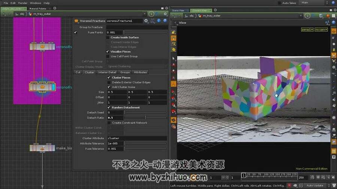The image size is (337, 189).
Task: Open the blue help icon in parameter header
Action: (165, 21)
